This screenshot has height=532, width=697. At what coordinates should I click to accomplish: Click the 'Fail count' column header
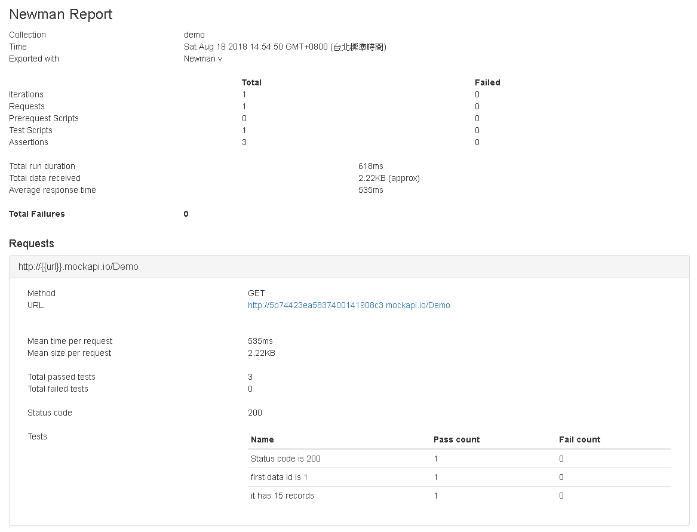pyautogui.click(x=580, y=439)
